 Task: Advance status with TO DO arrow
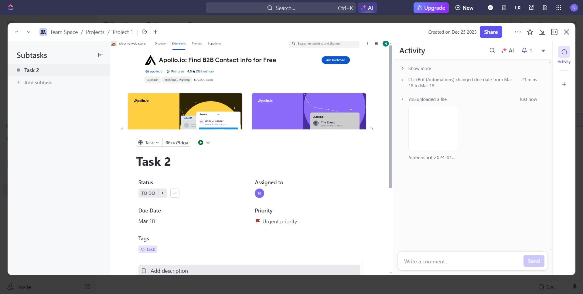(163, 193)
